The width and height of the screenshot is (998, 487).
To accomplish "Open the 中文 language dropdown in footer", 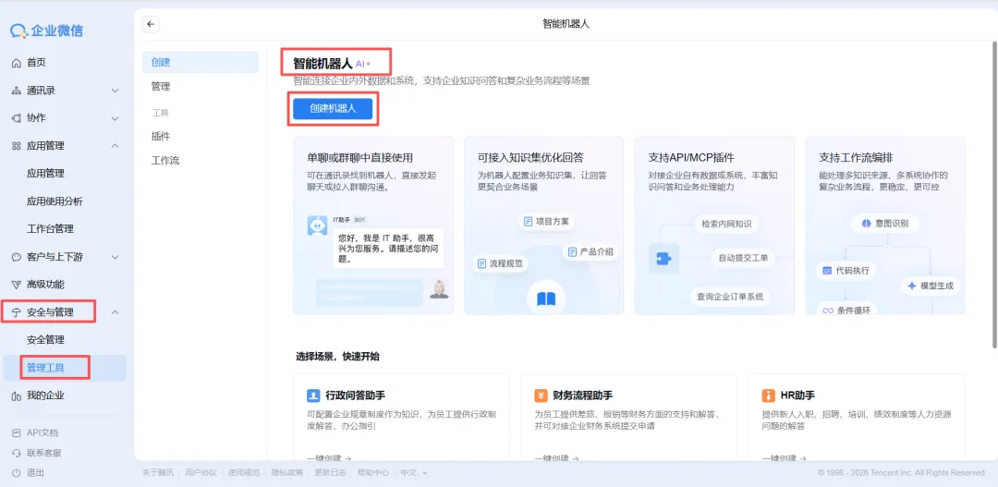I will [x=414, y=473].
